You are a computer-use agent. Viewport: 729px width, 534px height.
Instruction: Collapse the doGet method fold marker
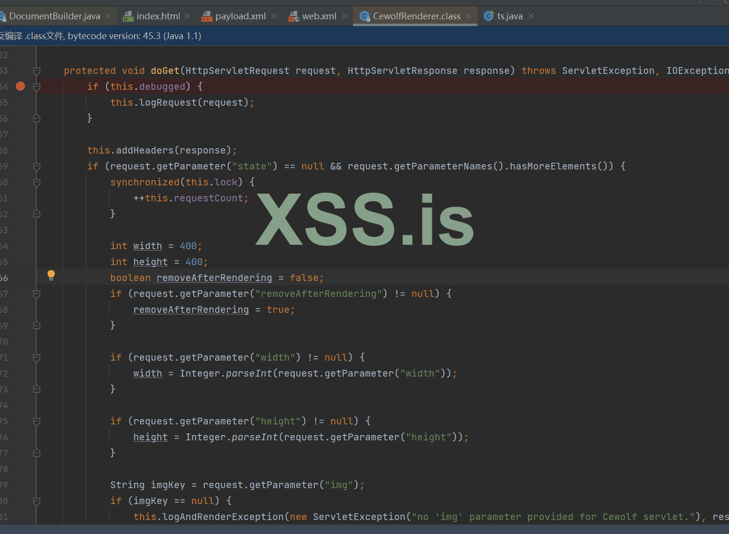(36, 71)
